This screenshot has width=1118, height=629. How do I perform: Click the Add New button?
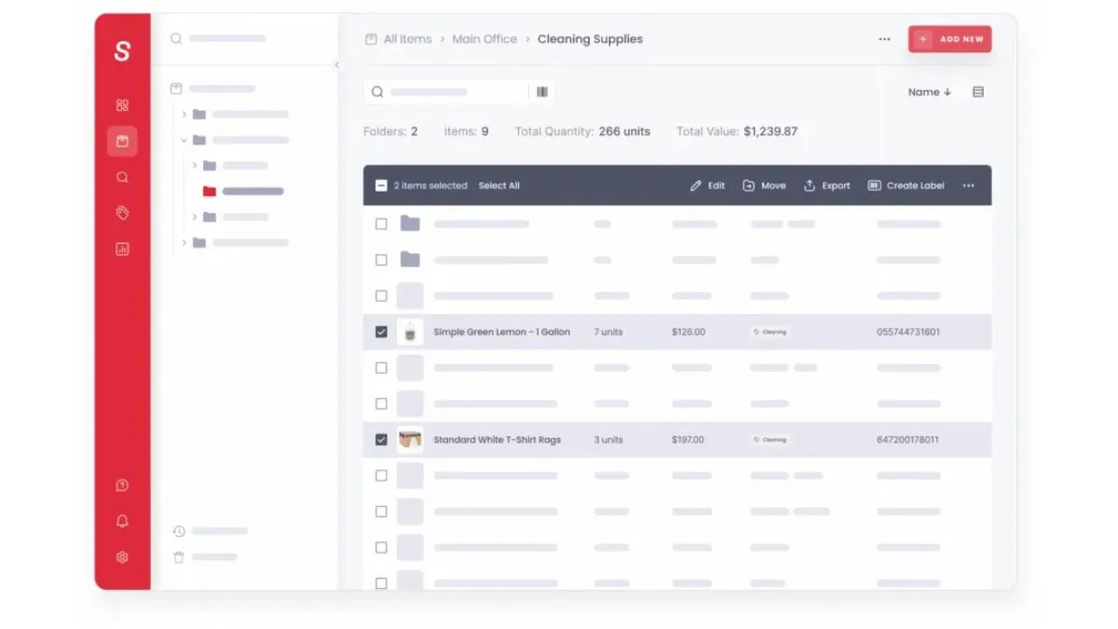click(949, 39)
